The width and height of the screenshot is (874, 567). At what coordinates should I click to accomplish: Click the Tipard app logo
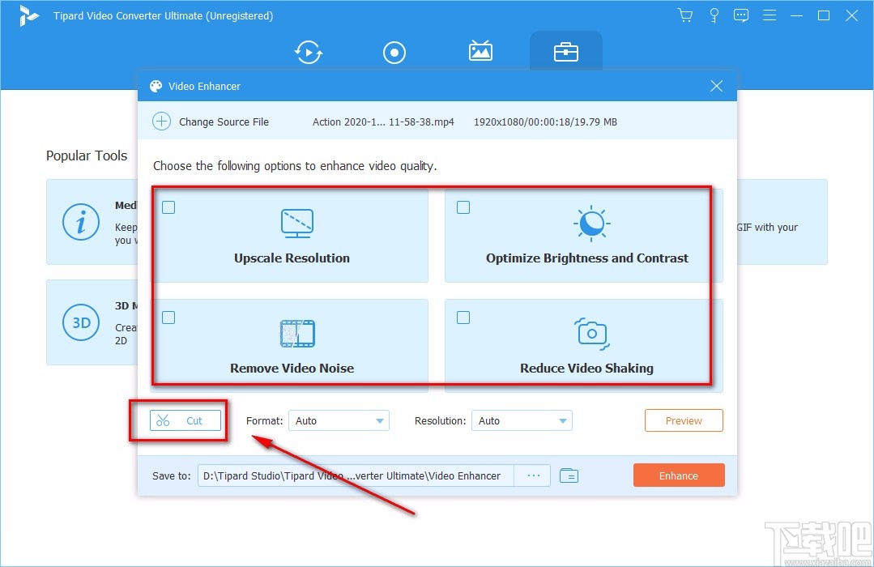(x=28, y=15)
